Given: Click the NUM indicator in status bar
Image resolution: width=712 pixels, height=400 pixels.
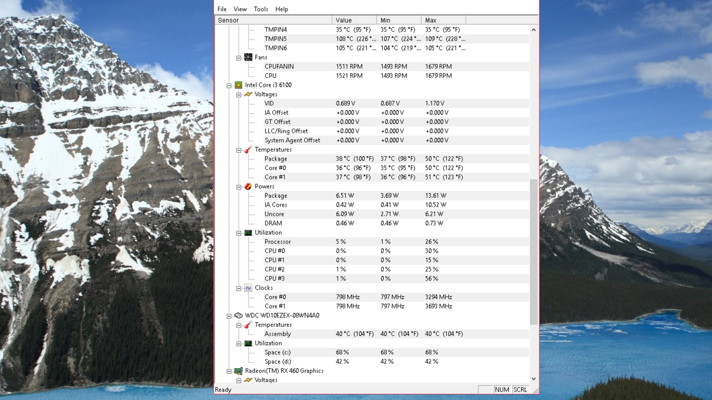Looking at the screenshot, I should [x=502, y=389].
